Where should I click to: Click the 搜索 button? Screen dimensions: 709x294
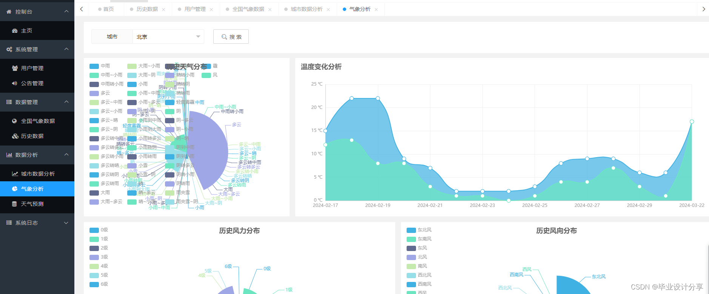pos(231,37)
